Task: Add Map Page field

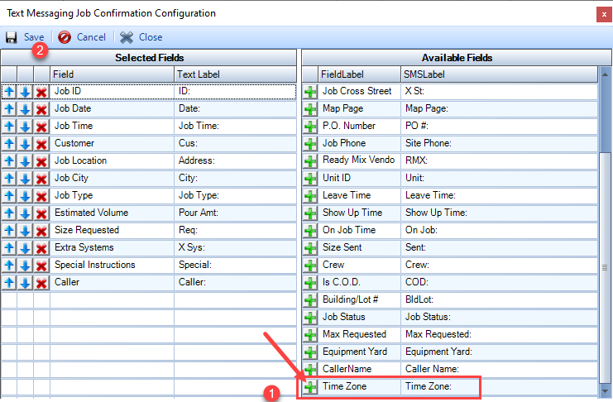Action: click(x=310, y=109)
